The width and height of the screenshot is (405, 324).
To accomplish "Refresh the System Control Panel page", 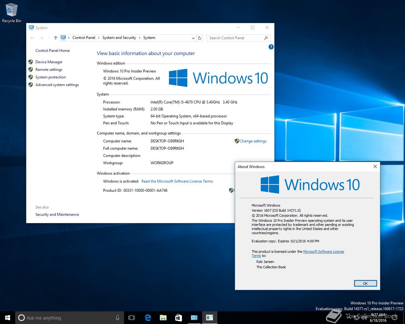I will (200, 38).
